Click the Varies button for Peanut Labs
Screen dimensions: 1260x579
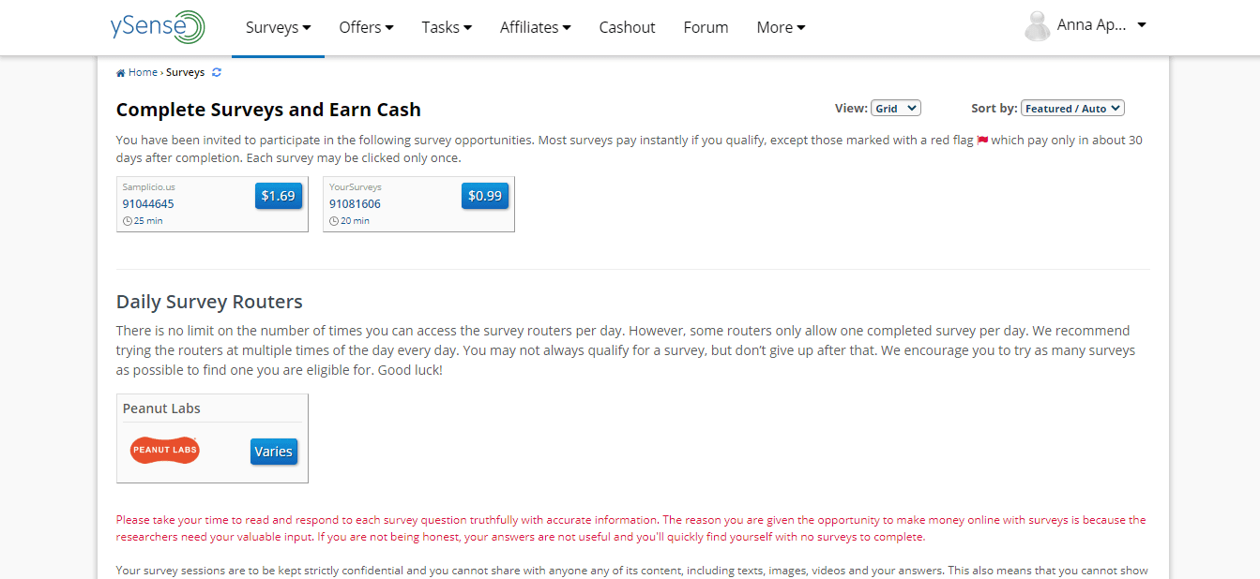click(273, 452)
